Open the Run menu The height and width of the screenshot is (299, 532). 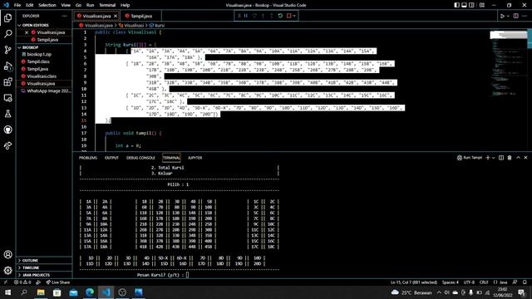pos(90,5)
